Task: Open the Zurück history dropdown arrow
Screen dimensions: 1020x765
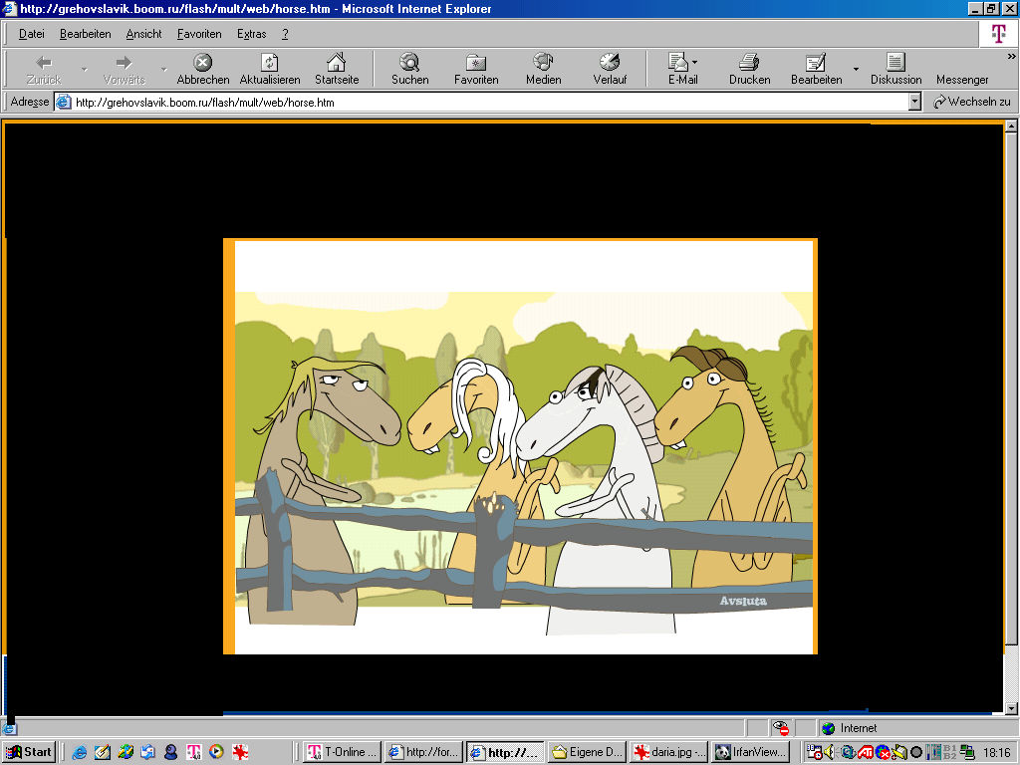Action: point(84,69)
